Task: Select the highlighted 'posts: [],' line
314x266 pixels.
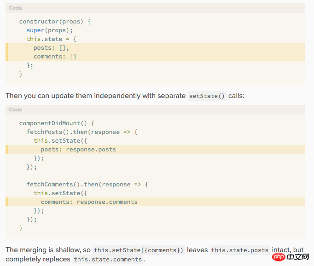Action: coord(51,48)
